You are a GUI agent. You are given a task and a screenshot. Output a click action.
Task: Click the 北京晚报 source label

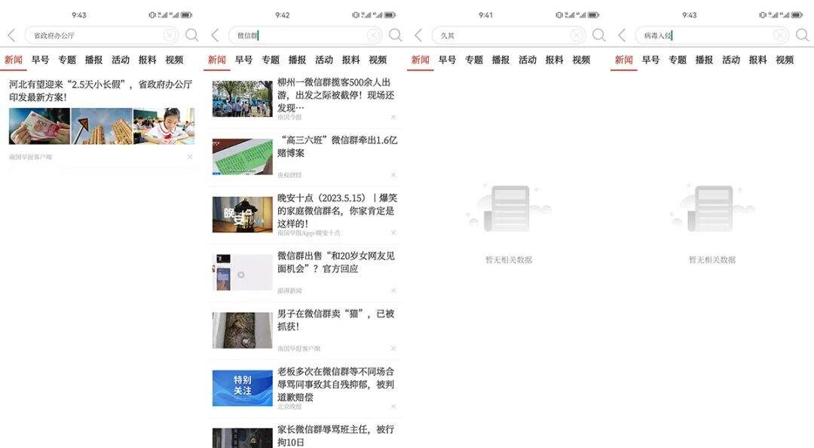point(289,407)
